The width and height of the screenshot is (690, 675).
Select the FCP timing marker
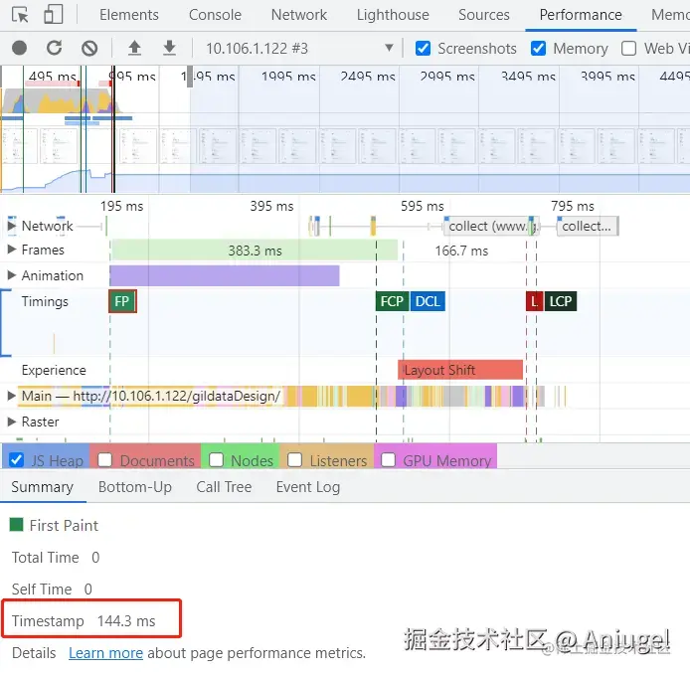point(392,301)
